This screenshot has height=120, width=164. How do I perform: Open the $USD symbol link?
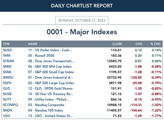click(7, 50)
